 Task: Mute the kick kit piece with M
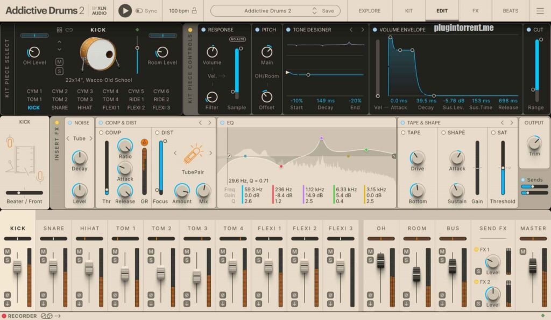pyautogui.click(x=59, y=62)
